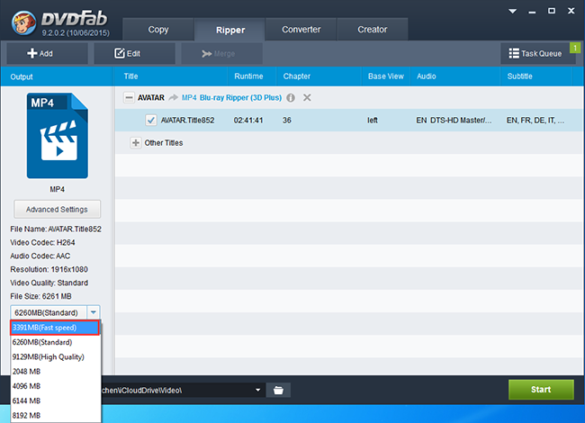Click the MP4 Blu-ray Ripper (3D Plus) profile link
This screenshot has width=585, height=423.
231,98
